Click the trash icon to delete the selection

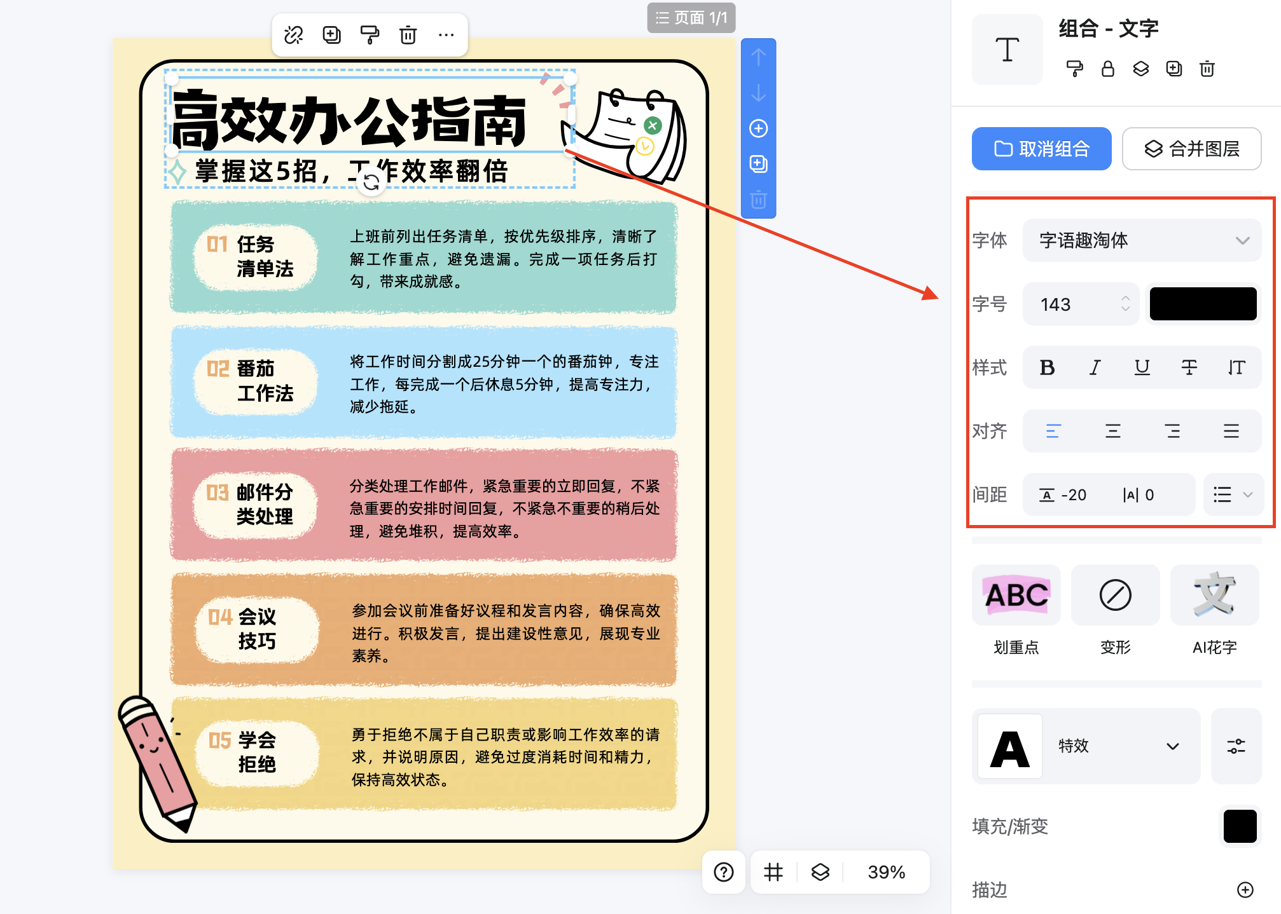[x=408, y=35]
